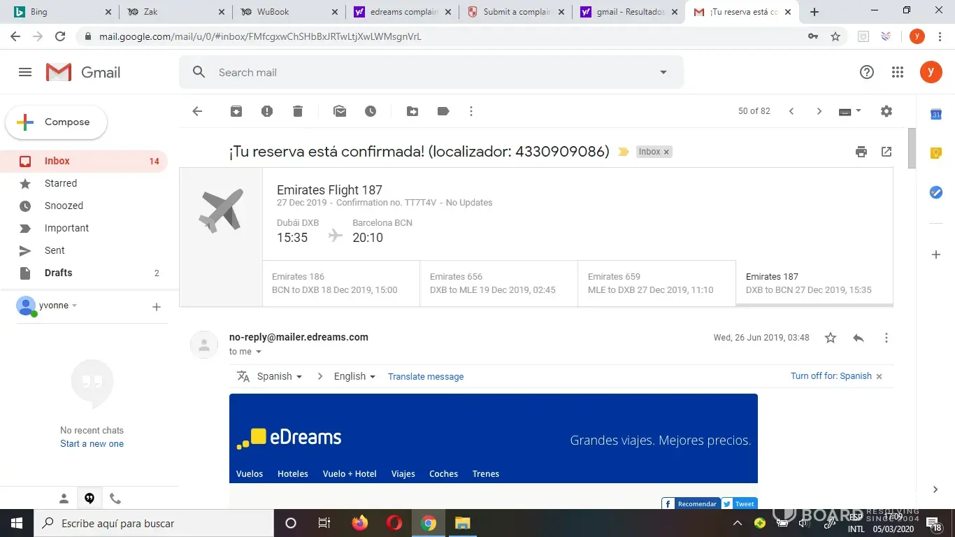Click the email vertical scrollbar

click(912, 149)
